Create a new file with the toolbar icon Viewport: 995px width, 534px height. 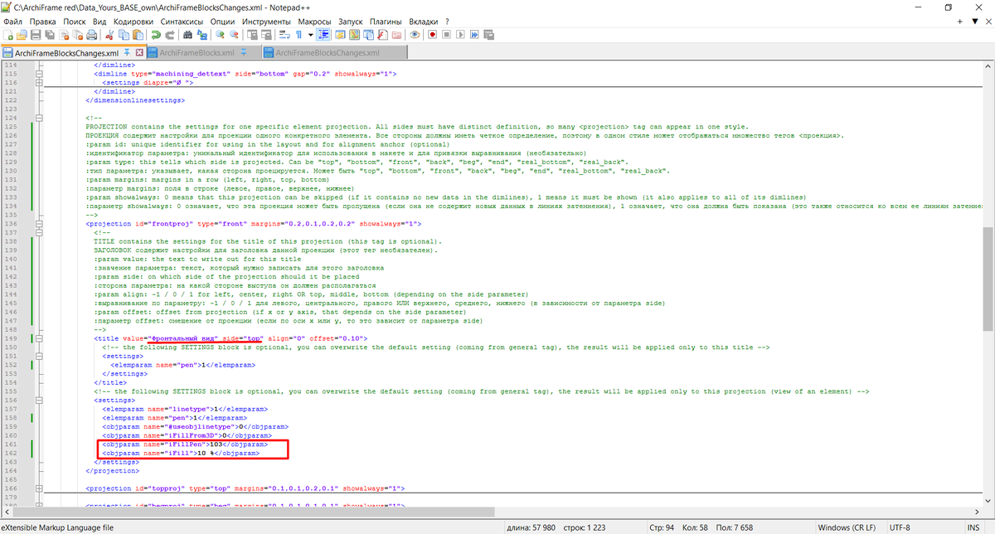(7, 35)
